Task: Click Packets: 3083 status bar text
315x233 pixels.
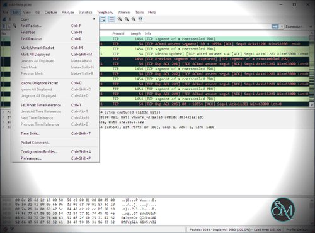Action: (x=200, y=230)
